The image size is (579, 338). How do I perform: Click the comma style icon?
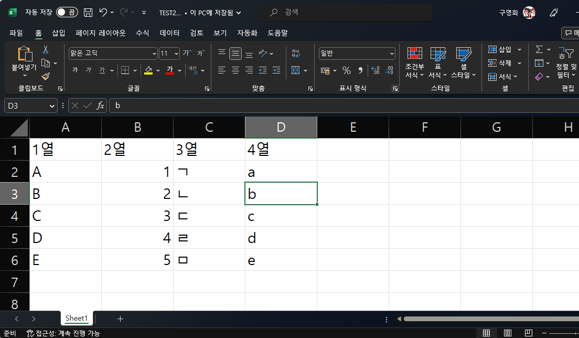click(360, 70)
